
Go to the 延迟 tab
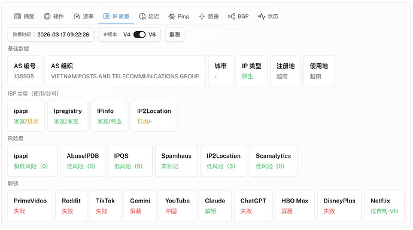[149, 16]
